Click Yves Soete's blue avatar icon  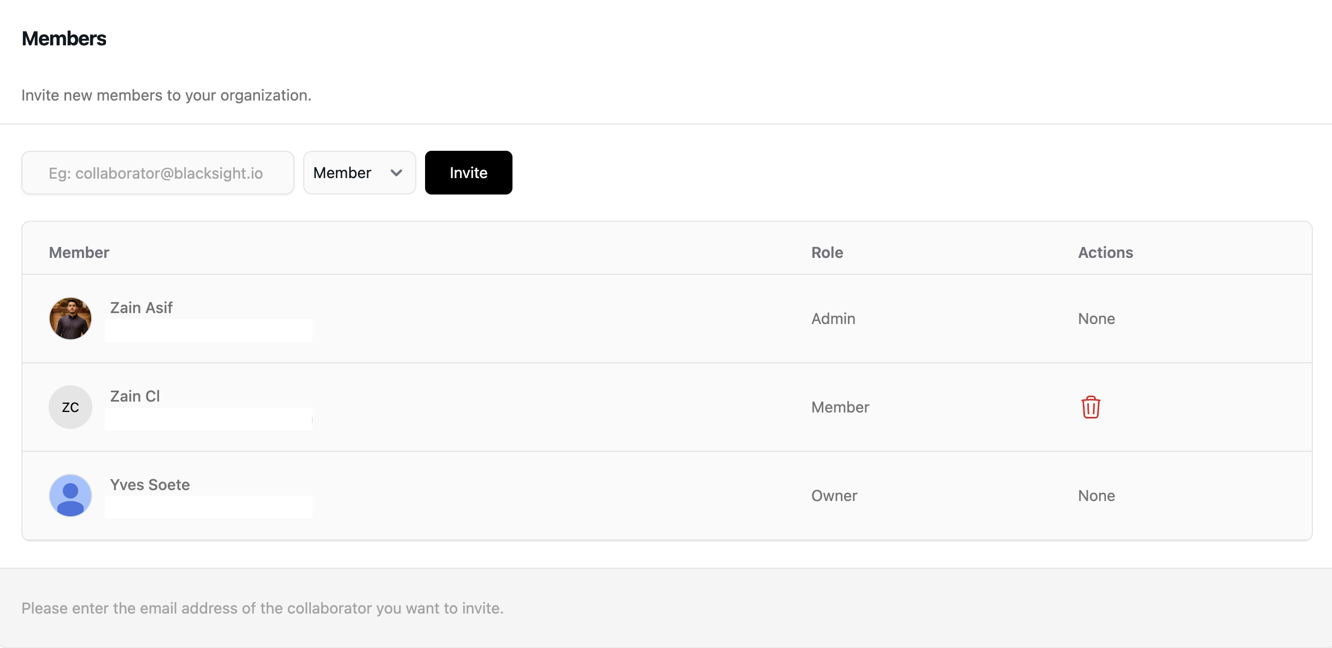(70, 496)
